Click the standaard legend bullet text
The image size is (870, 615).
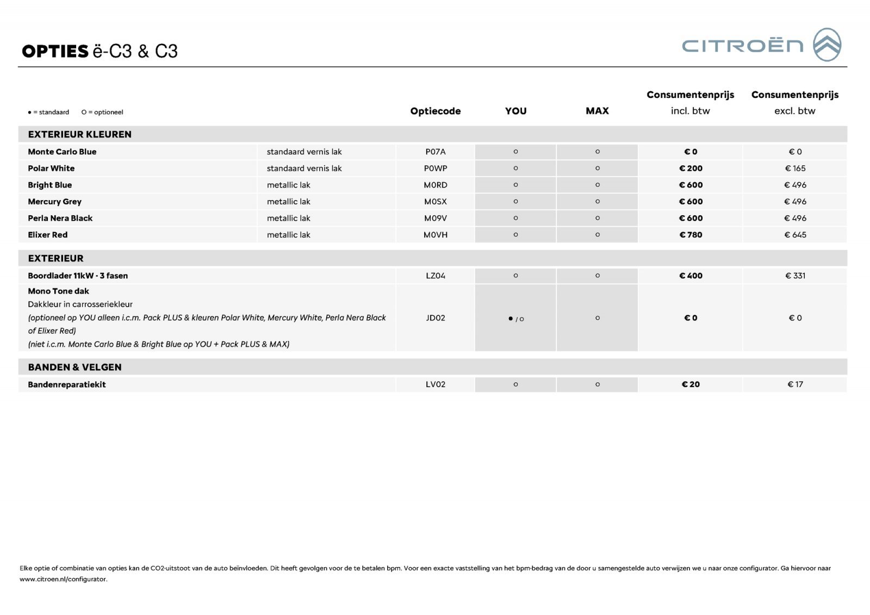48,112
